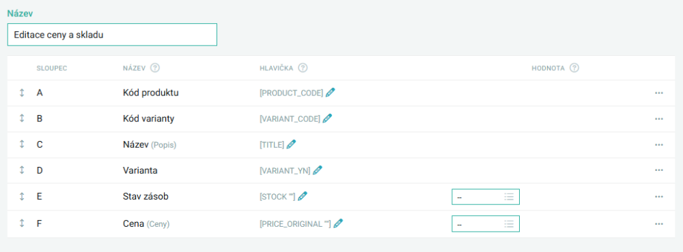This screenshot has width=683, height=252.
Task: Click pencil icon next to VARIANT_CODE
Action: (328, 119)
